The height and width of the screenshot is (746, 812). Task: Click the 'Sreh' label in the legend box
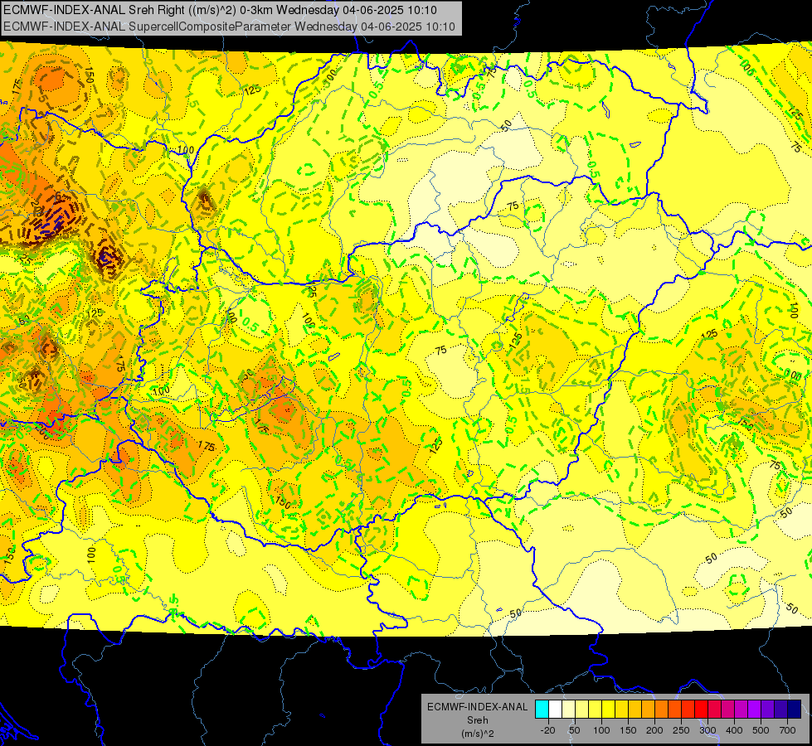point(477,720)
